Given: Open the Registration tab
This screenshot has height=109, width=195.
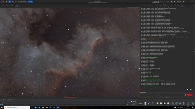Looking at the screenshot, I should (166, 5).
